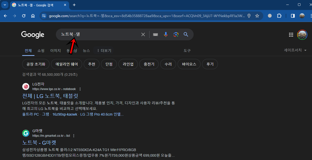This screenshot has height=160, width=312.
Task: Click the 수리 filter chip
Action: (168, 64)
